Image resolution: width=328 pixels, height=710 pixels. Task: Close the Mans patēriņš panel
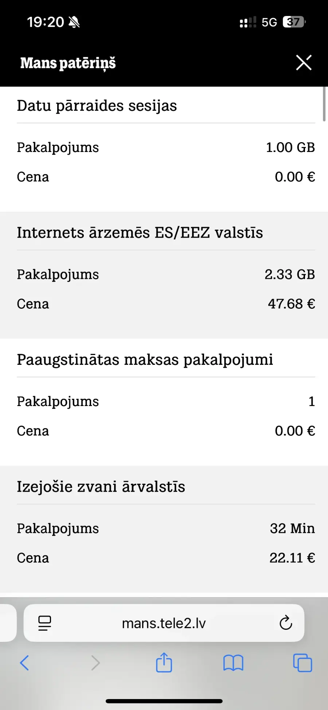coord(304,63)
